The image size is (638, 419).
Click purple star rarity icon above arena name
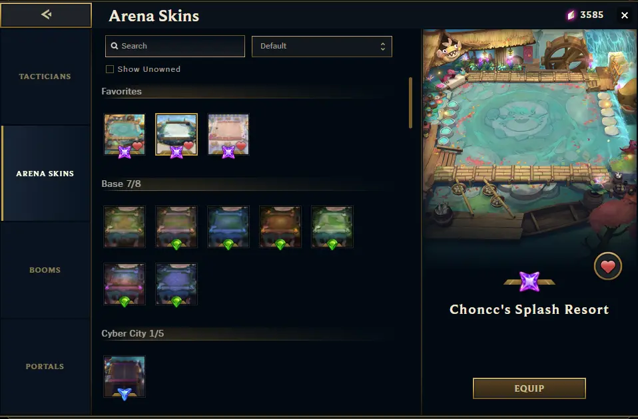[529, 281]
